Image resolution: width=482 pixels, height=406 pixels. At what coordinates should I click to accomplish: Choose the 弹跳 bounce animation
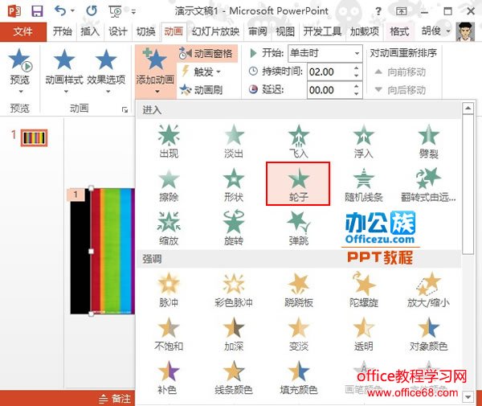[x=299, y=228]
